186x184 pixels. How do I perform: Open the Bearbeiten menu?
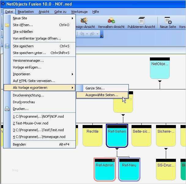26,12
